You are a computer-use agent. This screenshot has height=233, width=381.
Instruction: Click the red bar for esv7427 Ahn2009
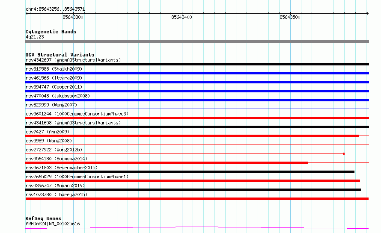click(192, 136)
